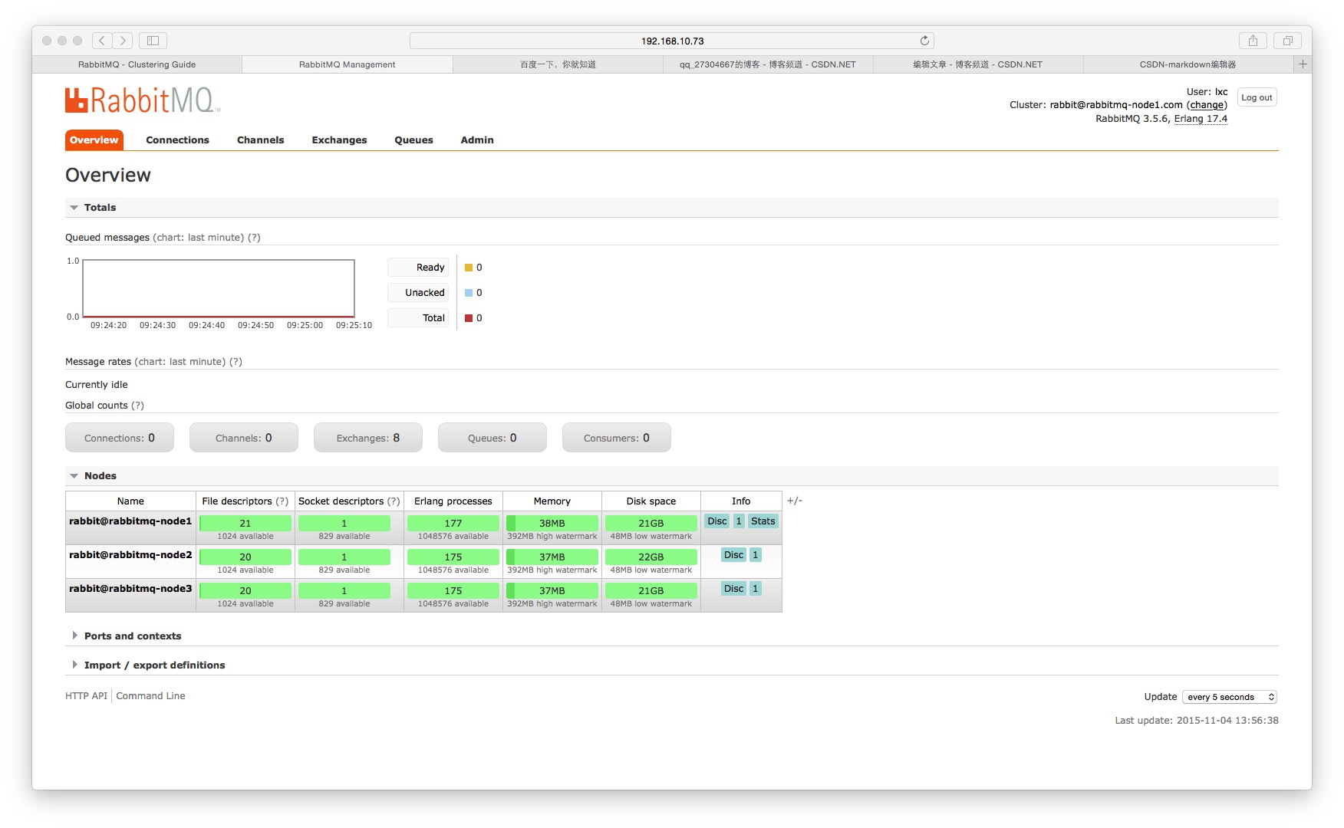
Task: Click the Disc badge for node1
Action: click(717, 521)
